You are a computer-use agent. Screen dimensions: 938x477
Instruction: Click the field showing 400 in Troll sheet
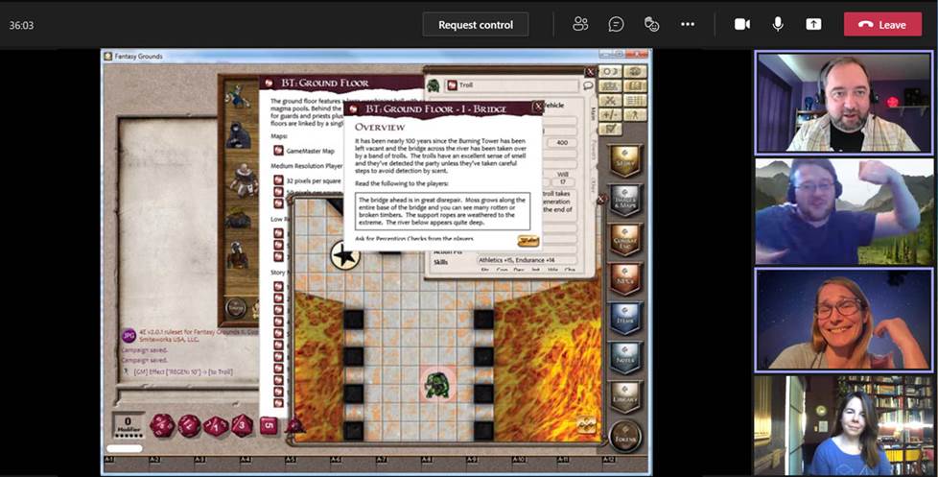click(562, 142)
